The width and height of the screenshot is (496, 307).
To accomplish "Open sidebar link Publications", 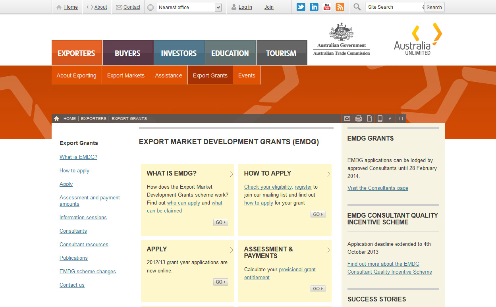I will coord(73,258).
